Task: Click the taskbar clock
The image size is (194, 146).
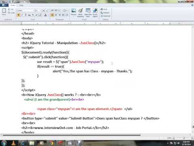Action: pos(186,143)
